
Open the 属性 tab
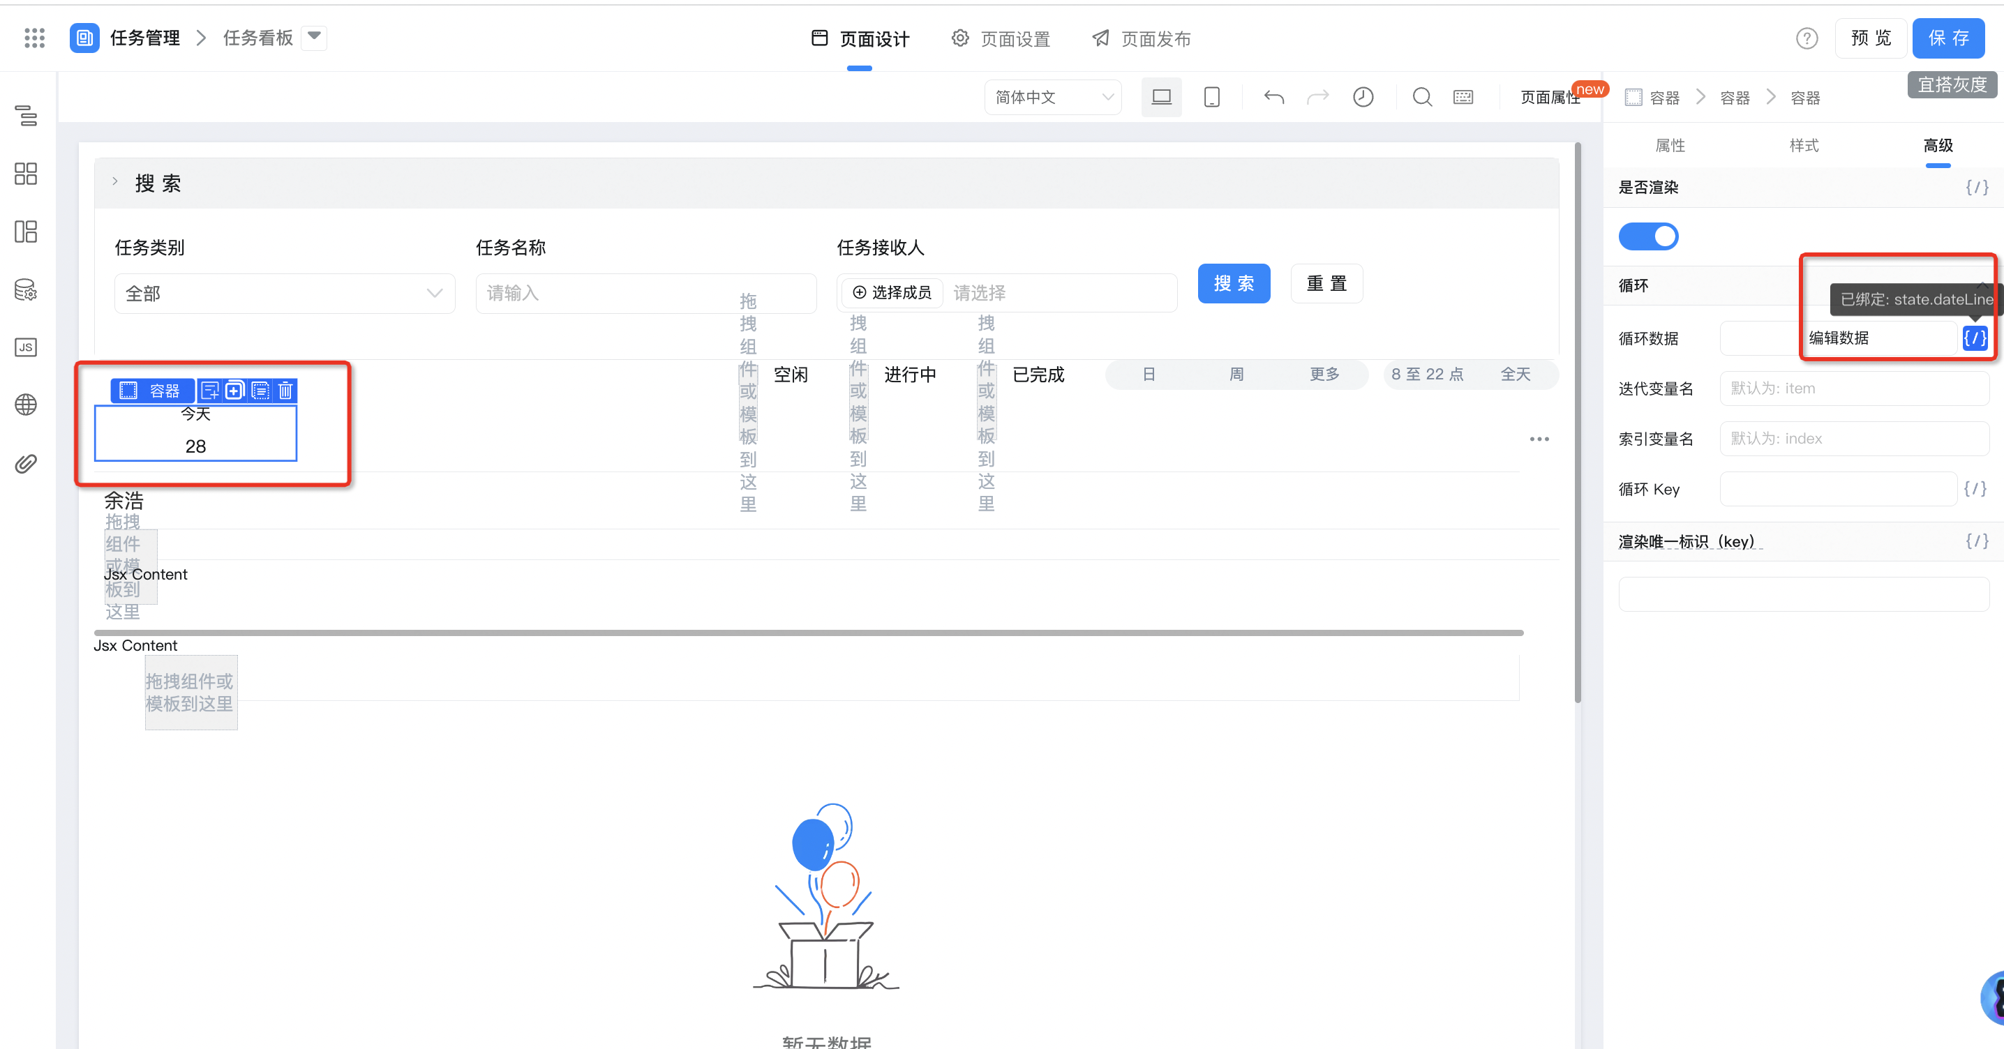point(1670,145)
